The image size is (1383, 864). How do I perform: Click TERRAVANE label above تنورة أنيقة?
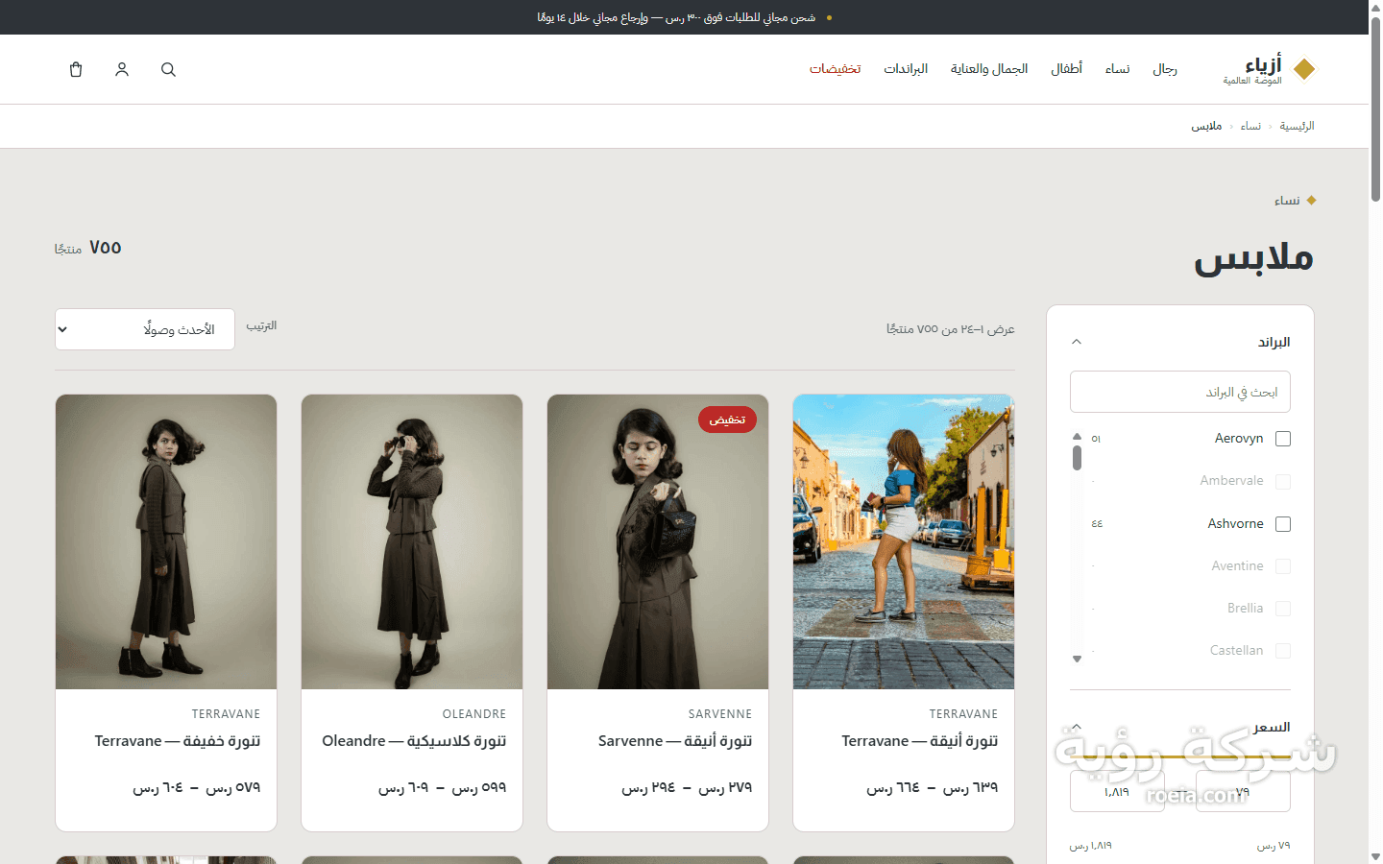[x=964, y=714]
